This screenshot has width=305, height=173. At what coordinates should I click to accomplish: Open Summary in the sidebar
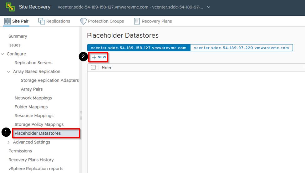18,36
